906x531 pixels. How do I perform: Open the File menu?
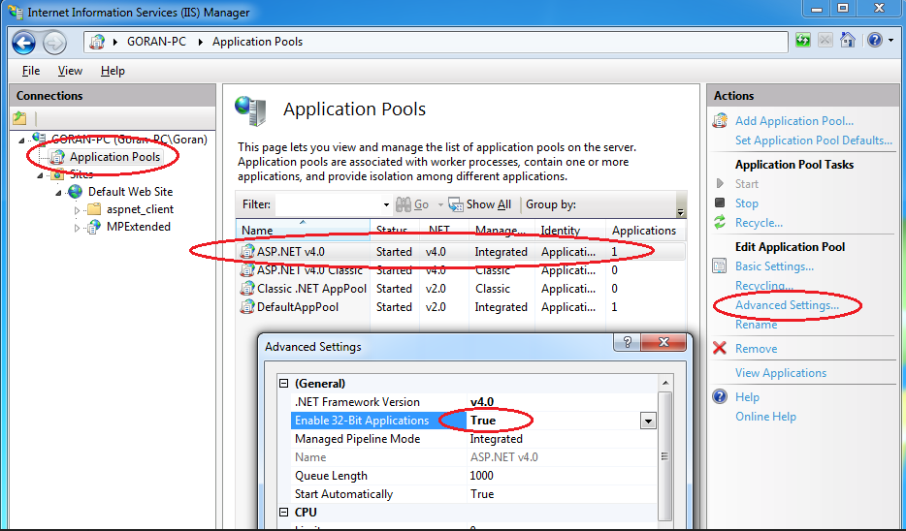[31, 71]
